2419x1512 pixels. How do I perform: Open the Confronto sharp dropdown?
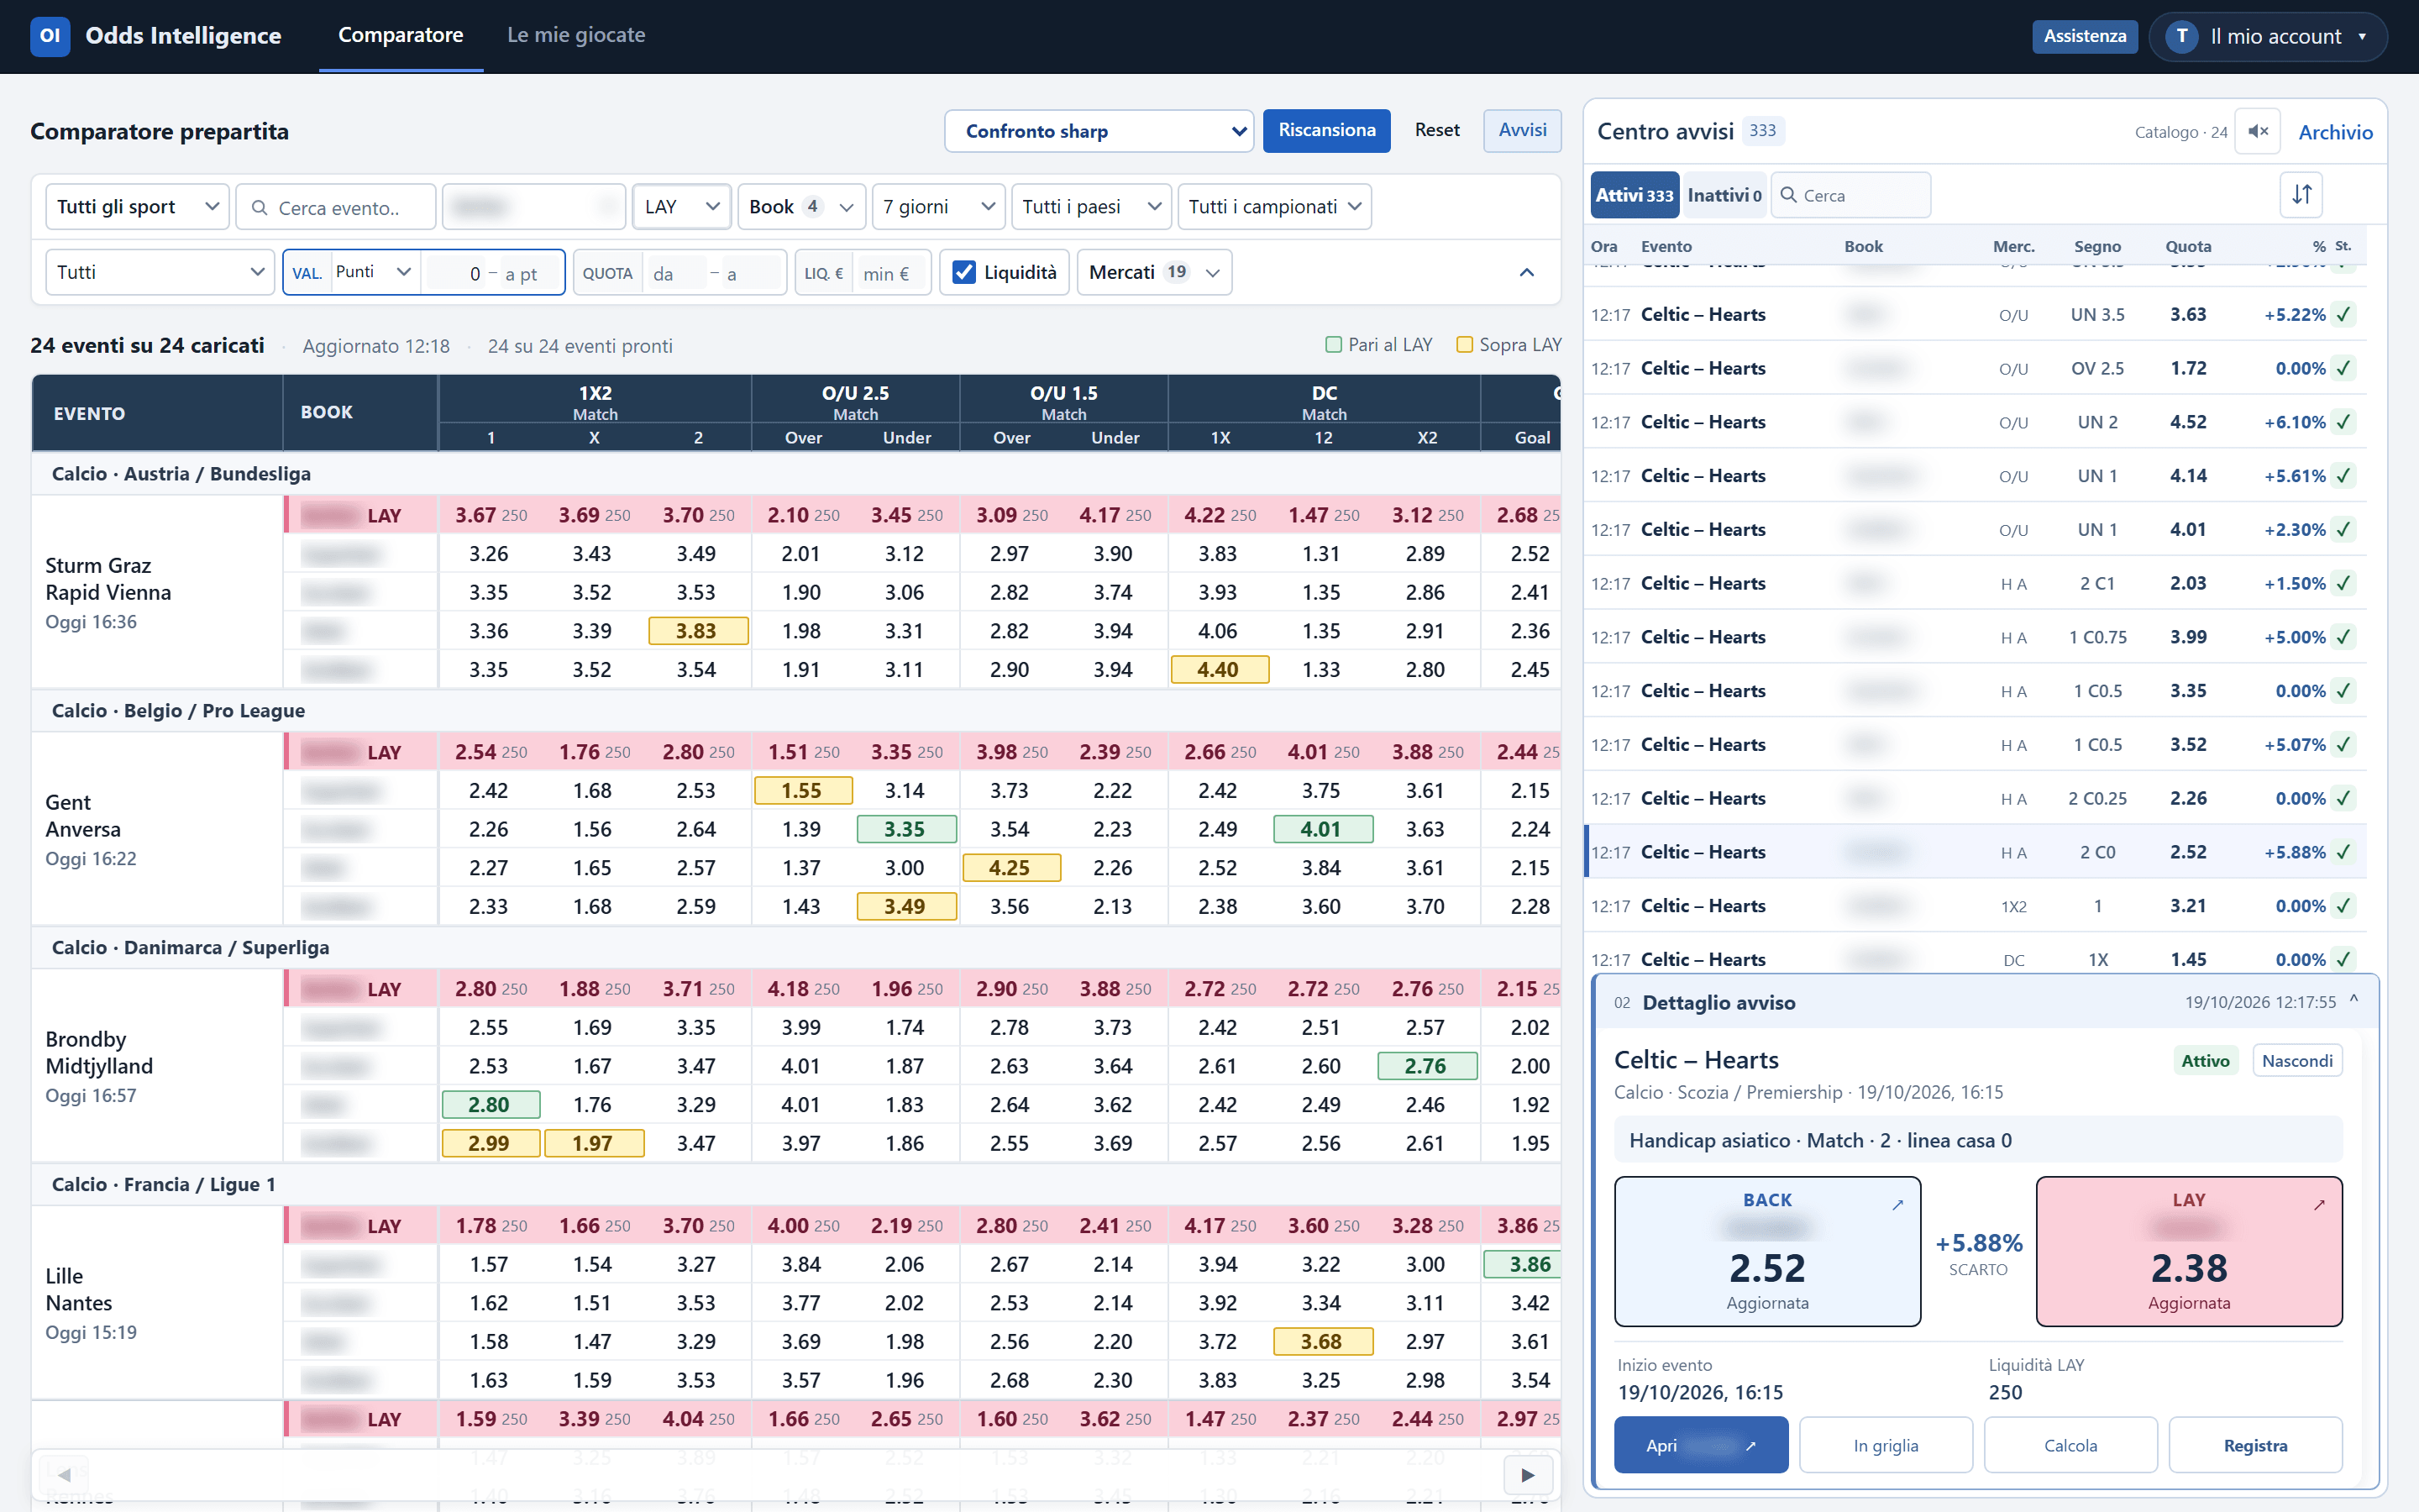click(x=1099, y=131)
